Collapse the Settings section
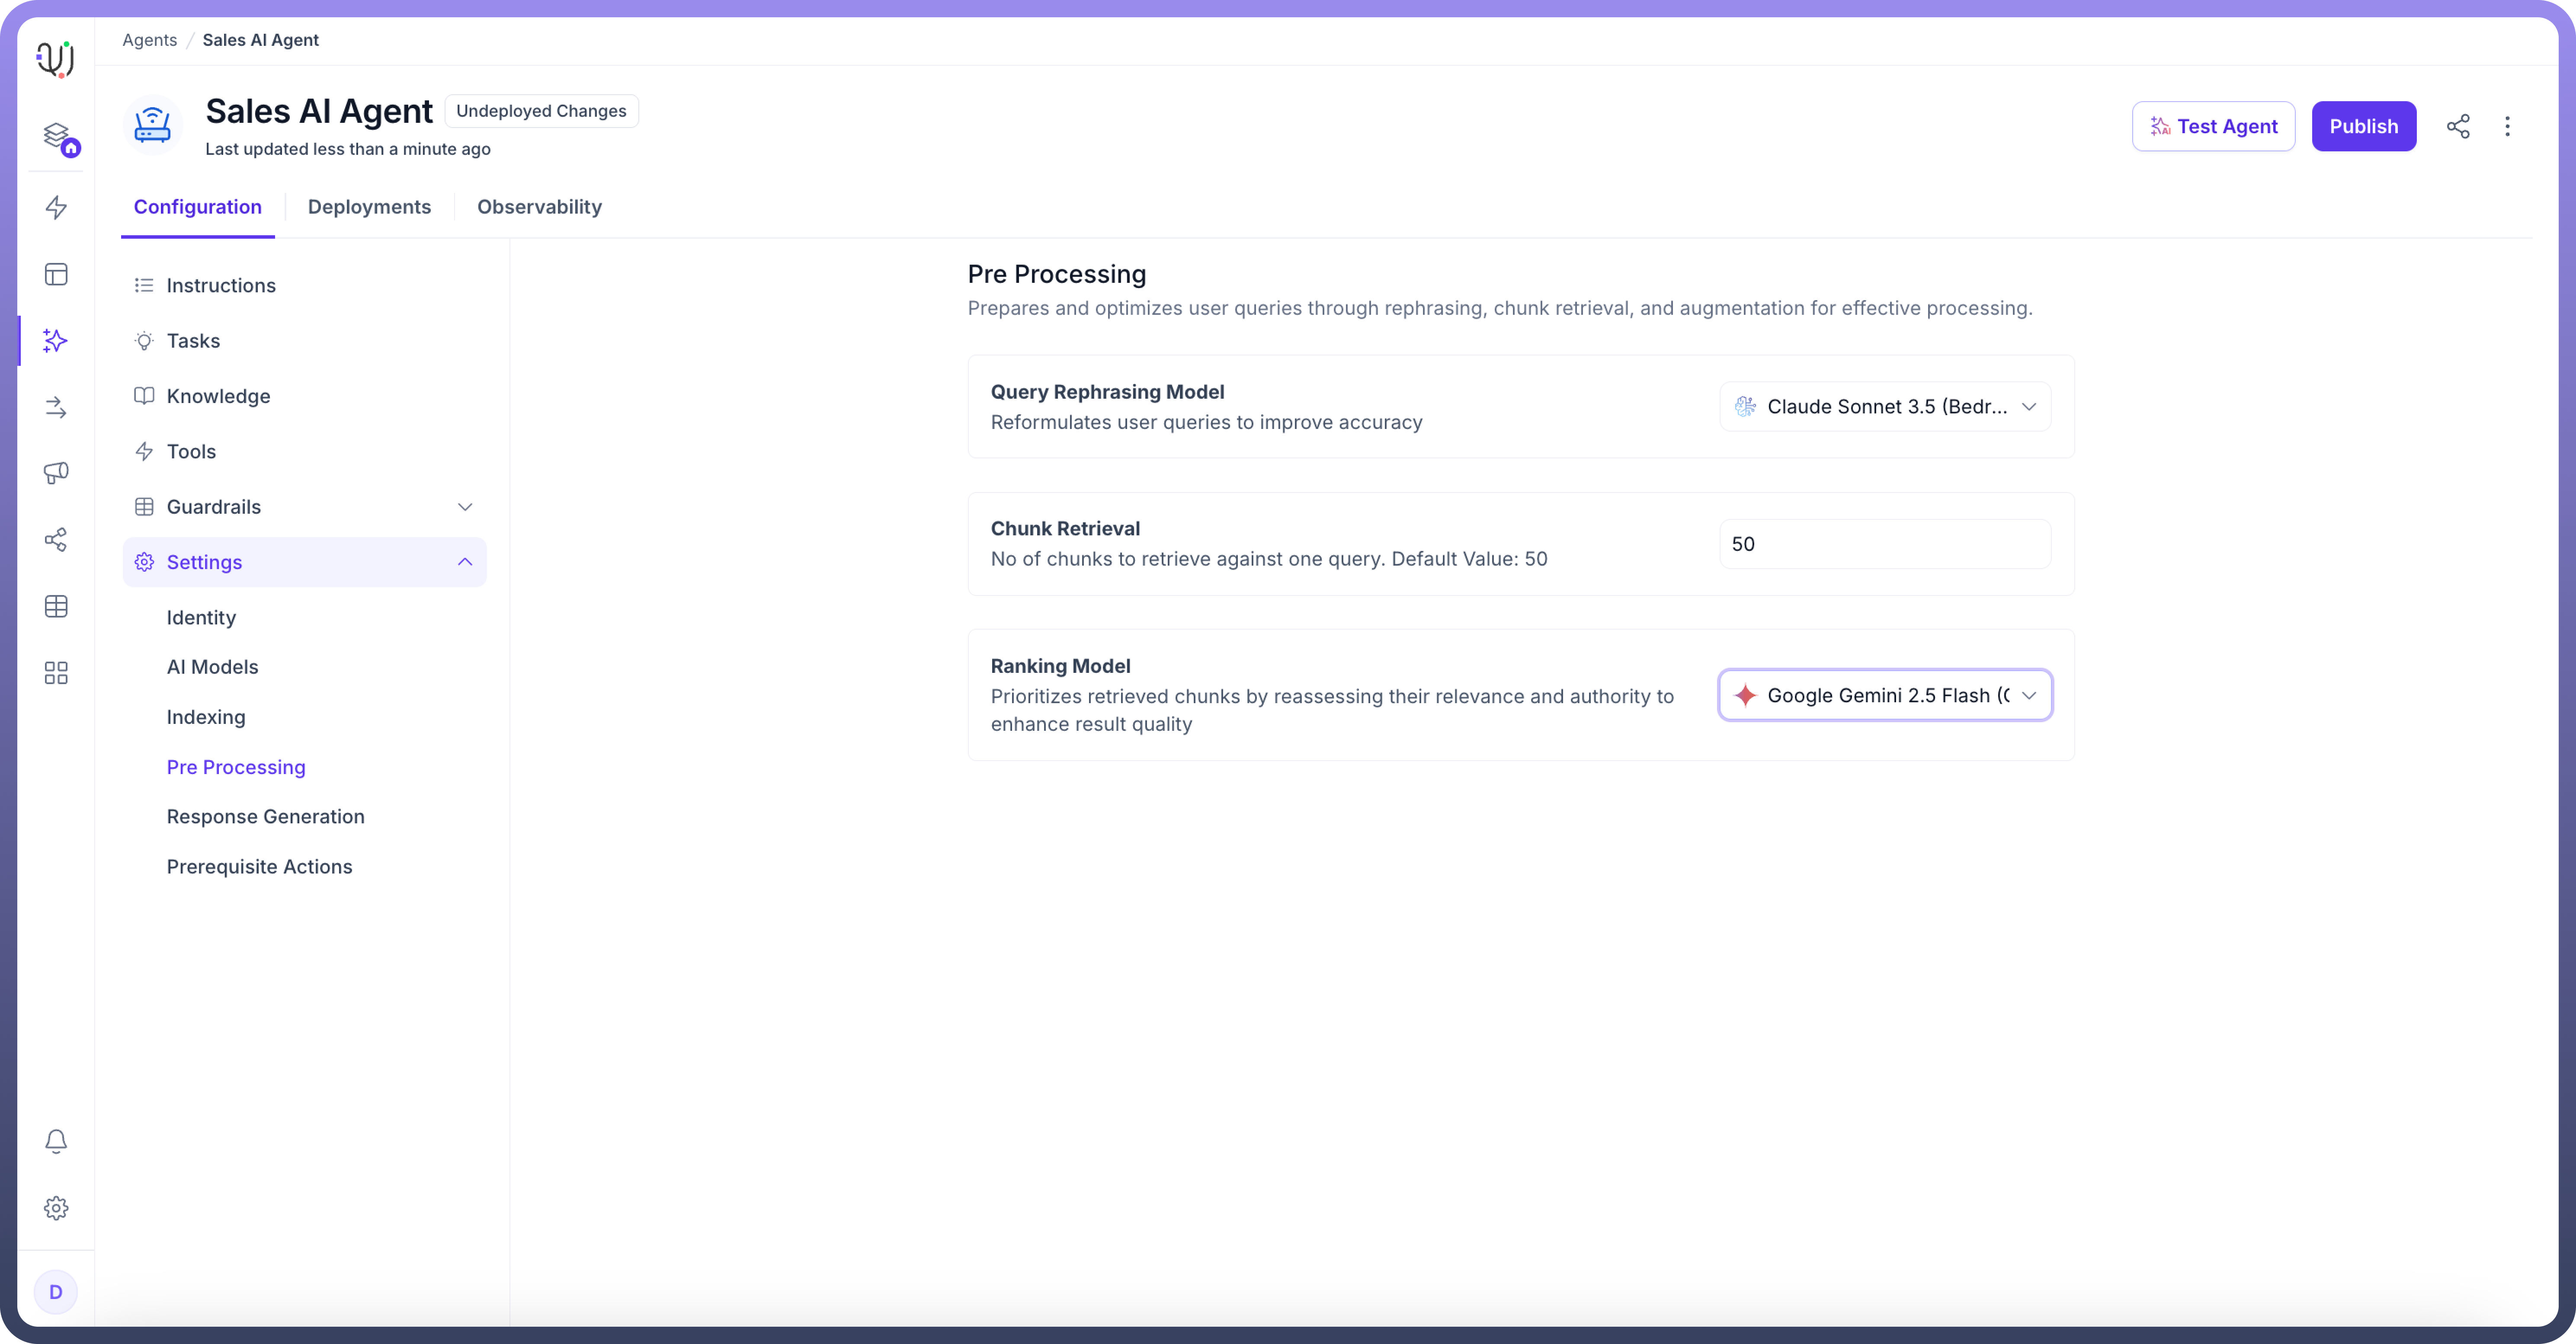 coord(464,562)
